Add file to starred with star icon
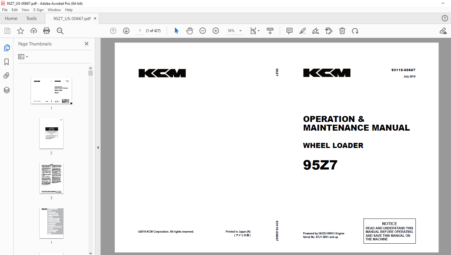451x255 pixels. point(21,31)
